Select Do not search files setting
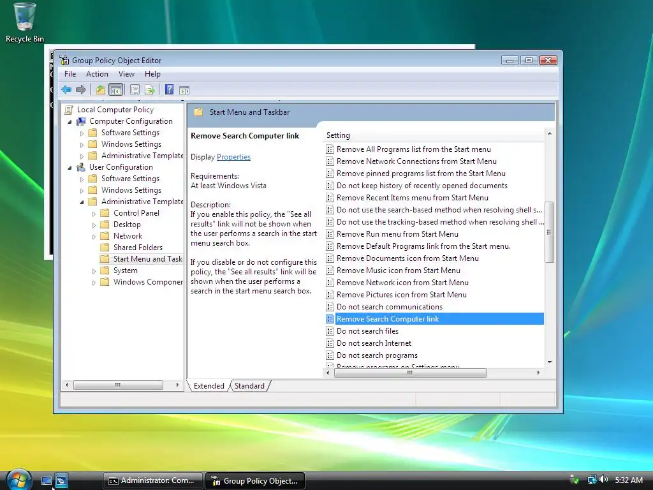The image size is (653, 490). (367, 331)
